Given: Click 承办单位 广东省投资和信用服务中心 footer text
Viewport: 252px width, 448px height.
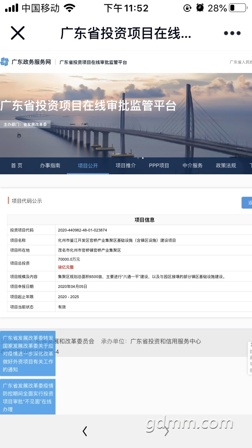Looking at the screenshot, I should (x=151, y=341).
